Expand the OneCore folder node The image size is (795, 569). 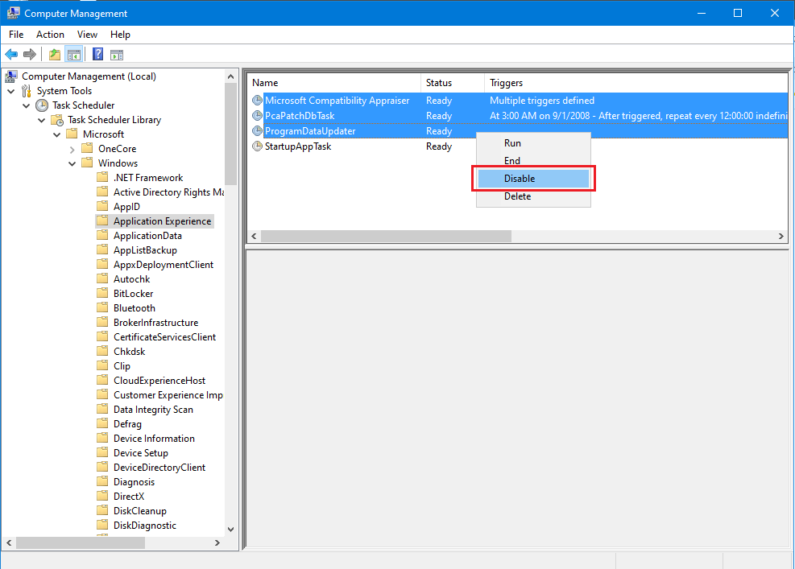point(72,149)
